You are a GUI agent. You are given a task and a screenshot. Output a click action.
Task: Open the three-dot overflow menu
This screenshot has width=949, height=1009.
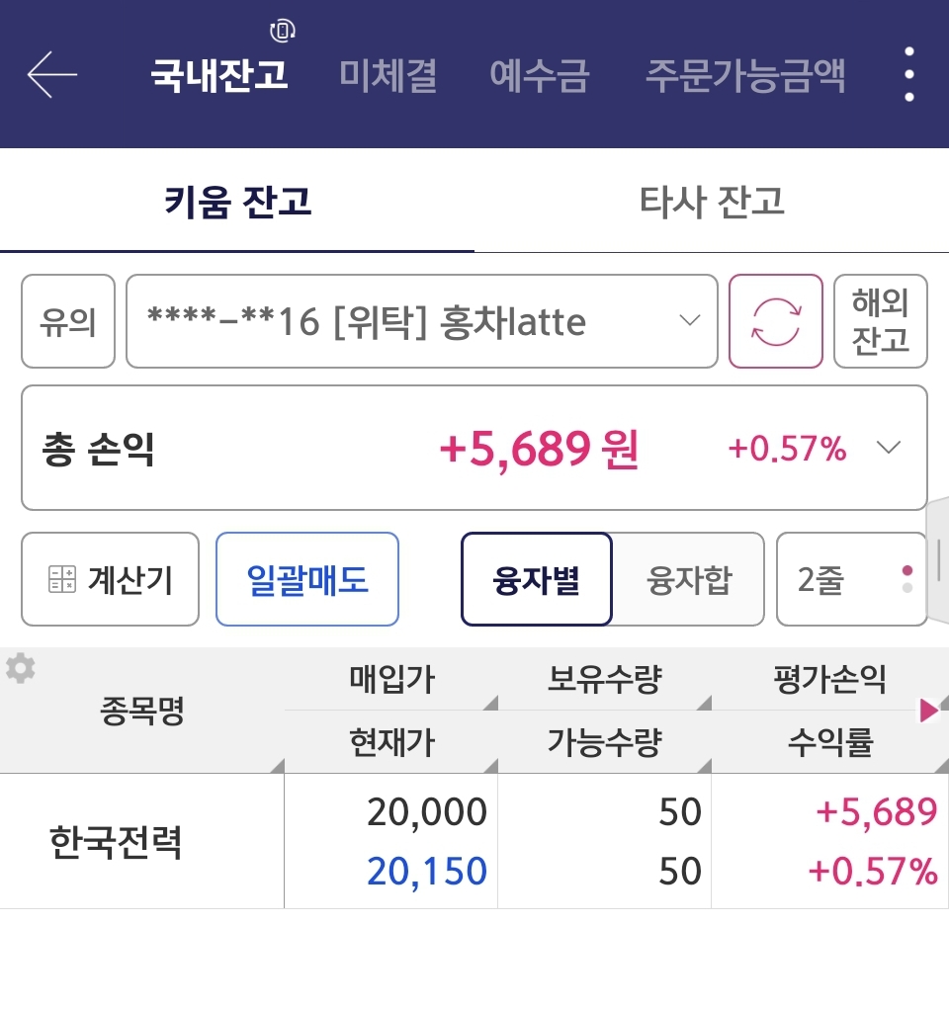(908, 75)
